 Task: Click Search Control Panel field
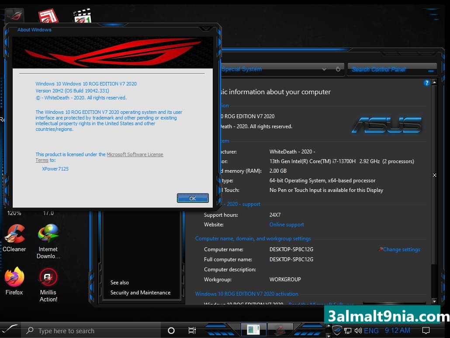(x=392, y=69)
